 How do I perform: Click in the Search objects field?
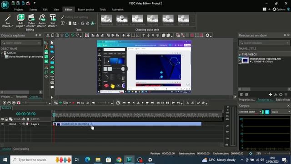click(21, 43)
